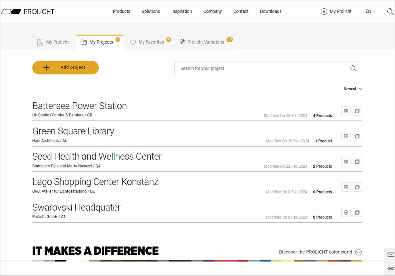
Task: Open the Battersea Power Station project
Action: tap(80, 106)
